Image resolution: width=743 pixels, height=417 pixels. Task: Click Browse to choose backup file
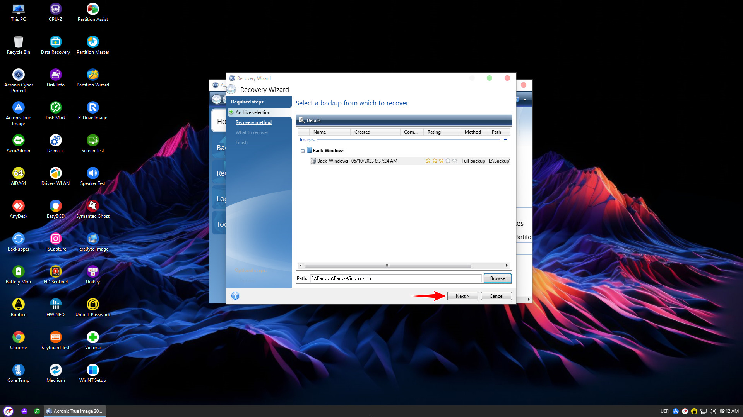tap(497, 278)
